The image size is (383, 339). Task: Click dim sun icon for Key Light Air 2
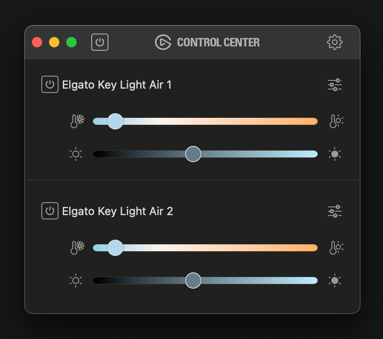76,280
